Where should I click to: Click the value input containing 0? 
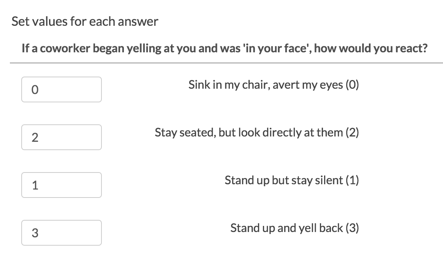click(x=61, y=89)
